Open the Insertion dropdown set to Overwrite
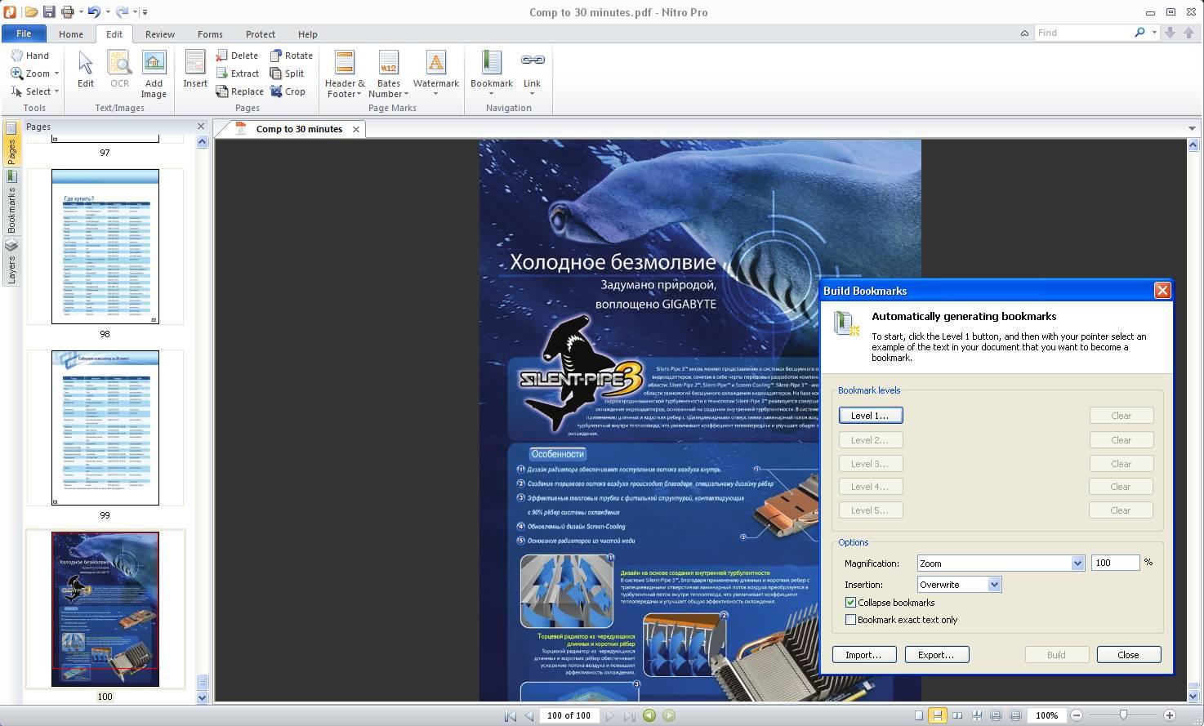Screen dimensions: 1204x726 click(993, 584)
